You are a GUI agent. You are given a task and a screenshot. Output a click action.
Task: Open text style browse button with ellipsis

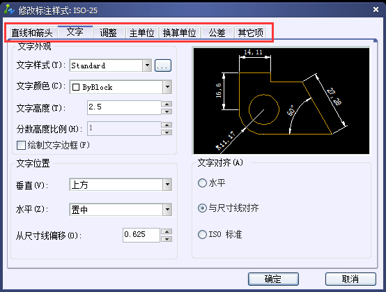coord(163,66)
